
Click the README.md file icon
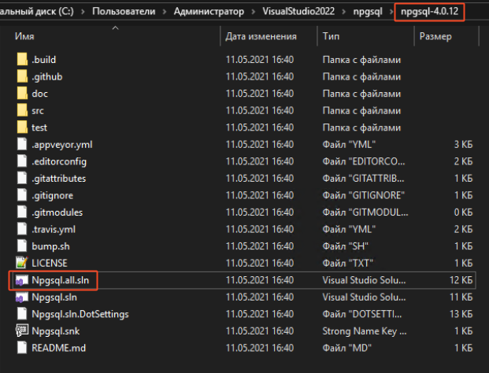(x=22, y=348)
